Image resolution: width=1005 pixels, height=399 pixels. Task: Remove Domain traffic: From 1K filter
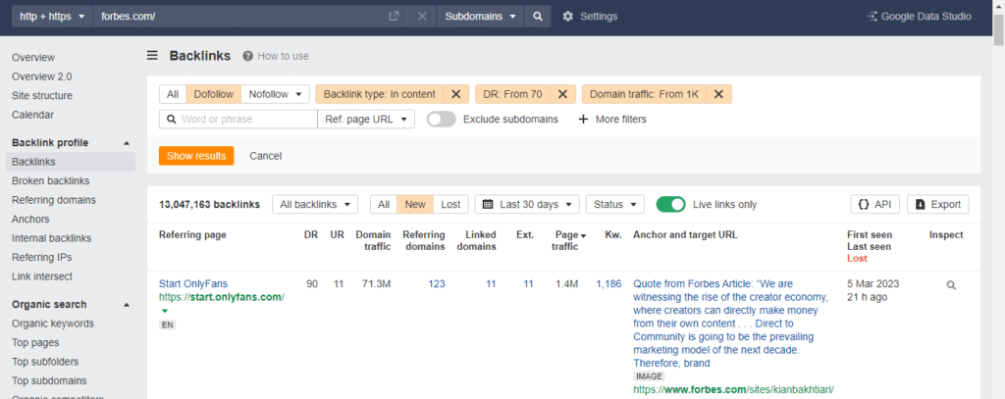click(719, 94)
